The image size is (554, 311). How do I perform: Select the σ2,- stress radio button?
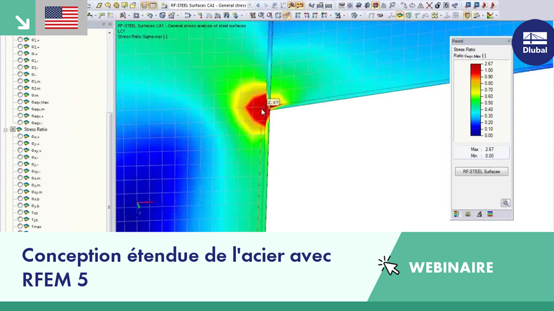20,67
